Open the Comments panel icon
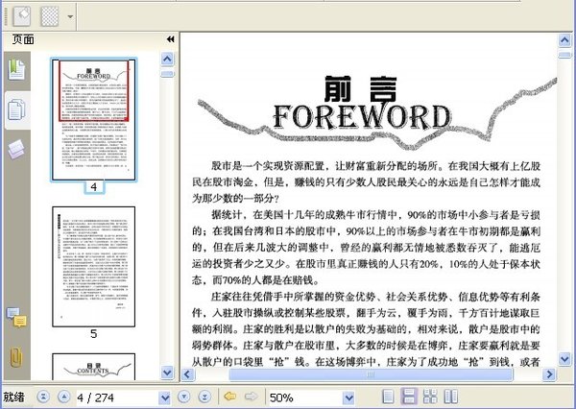This screenshot has width=576, height=409. (x=17, y=318)
